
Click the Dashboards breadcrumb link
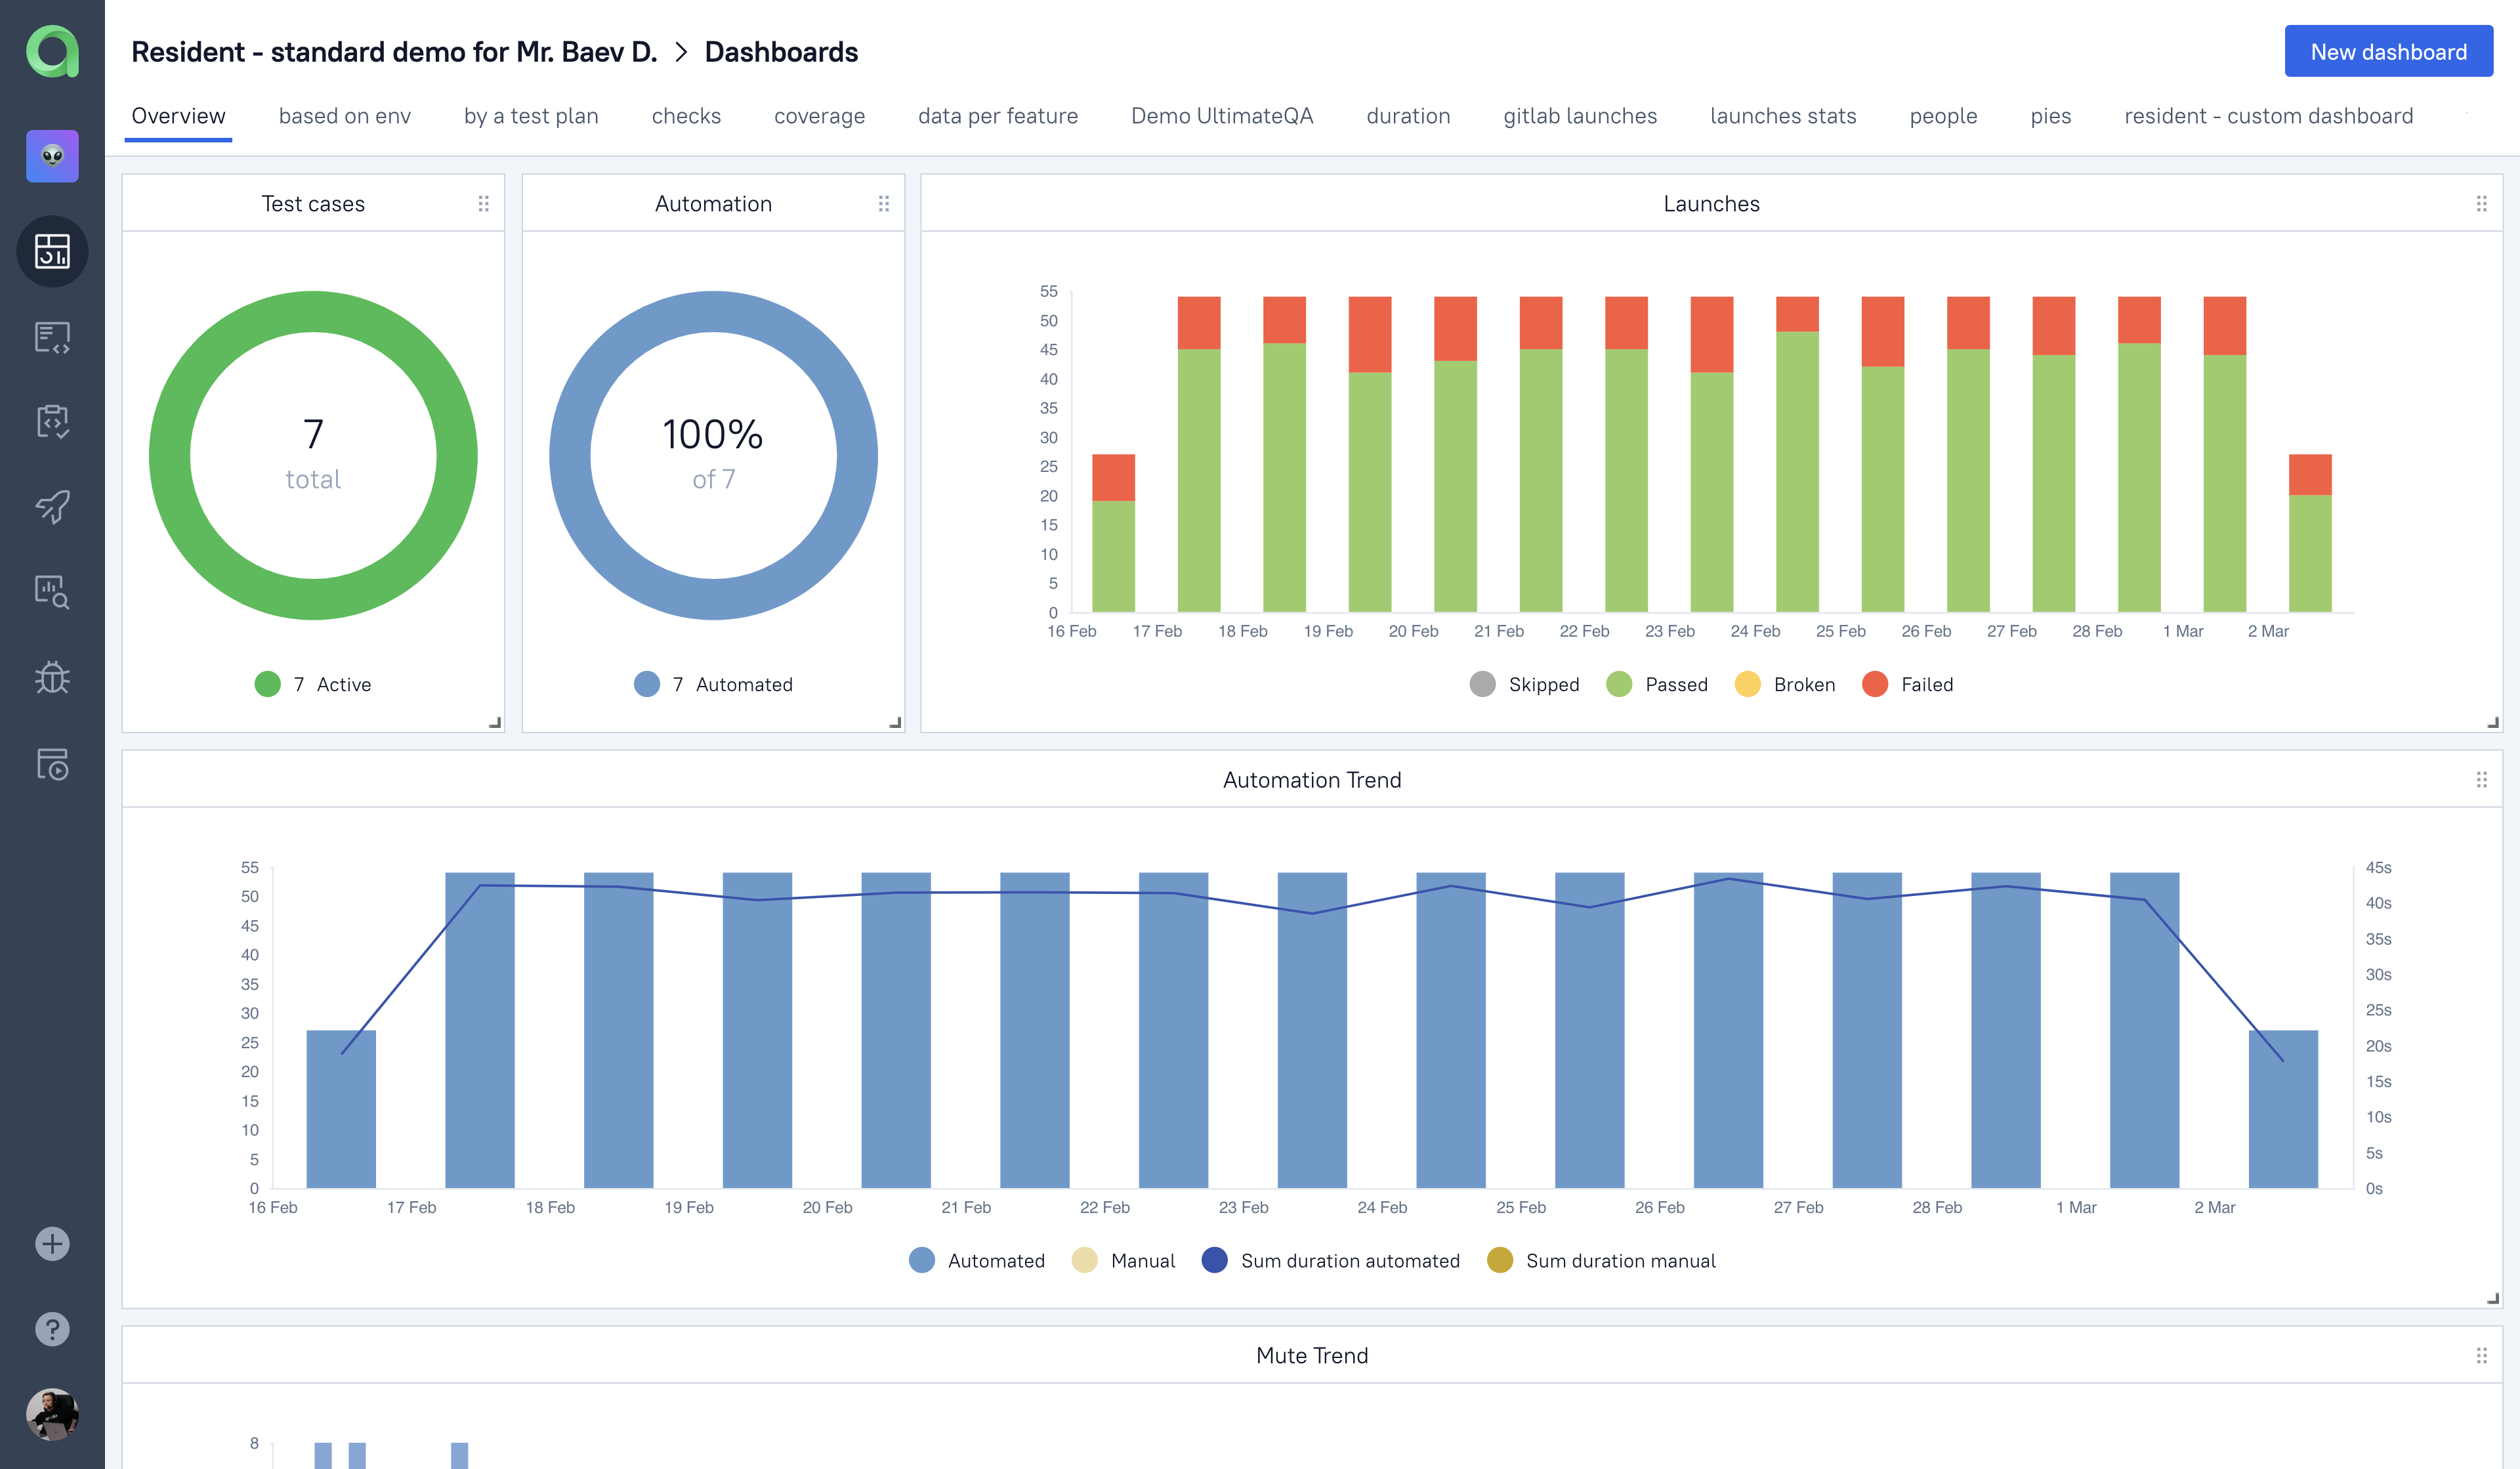(781, 51)
